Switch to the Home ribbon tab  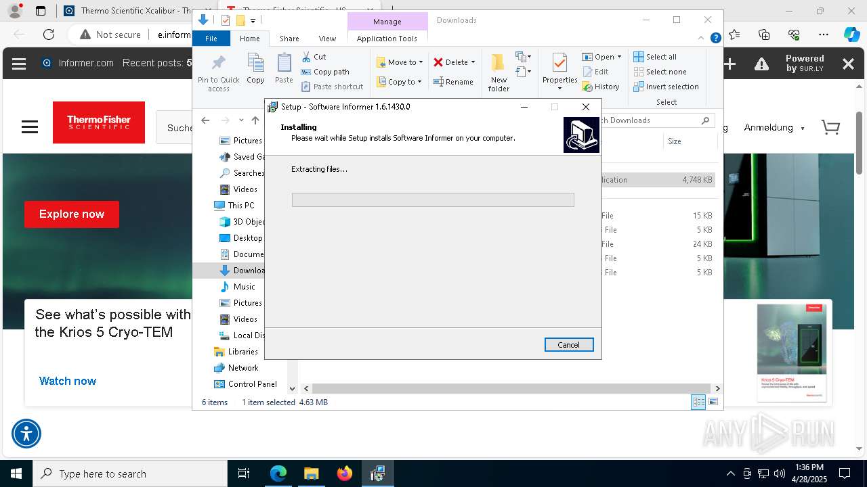click(249, 39)
